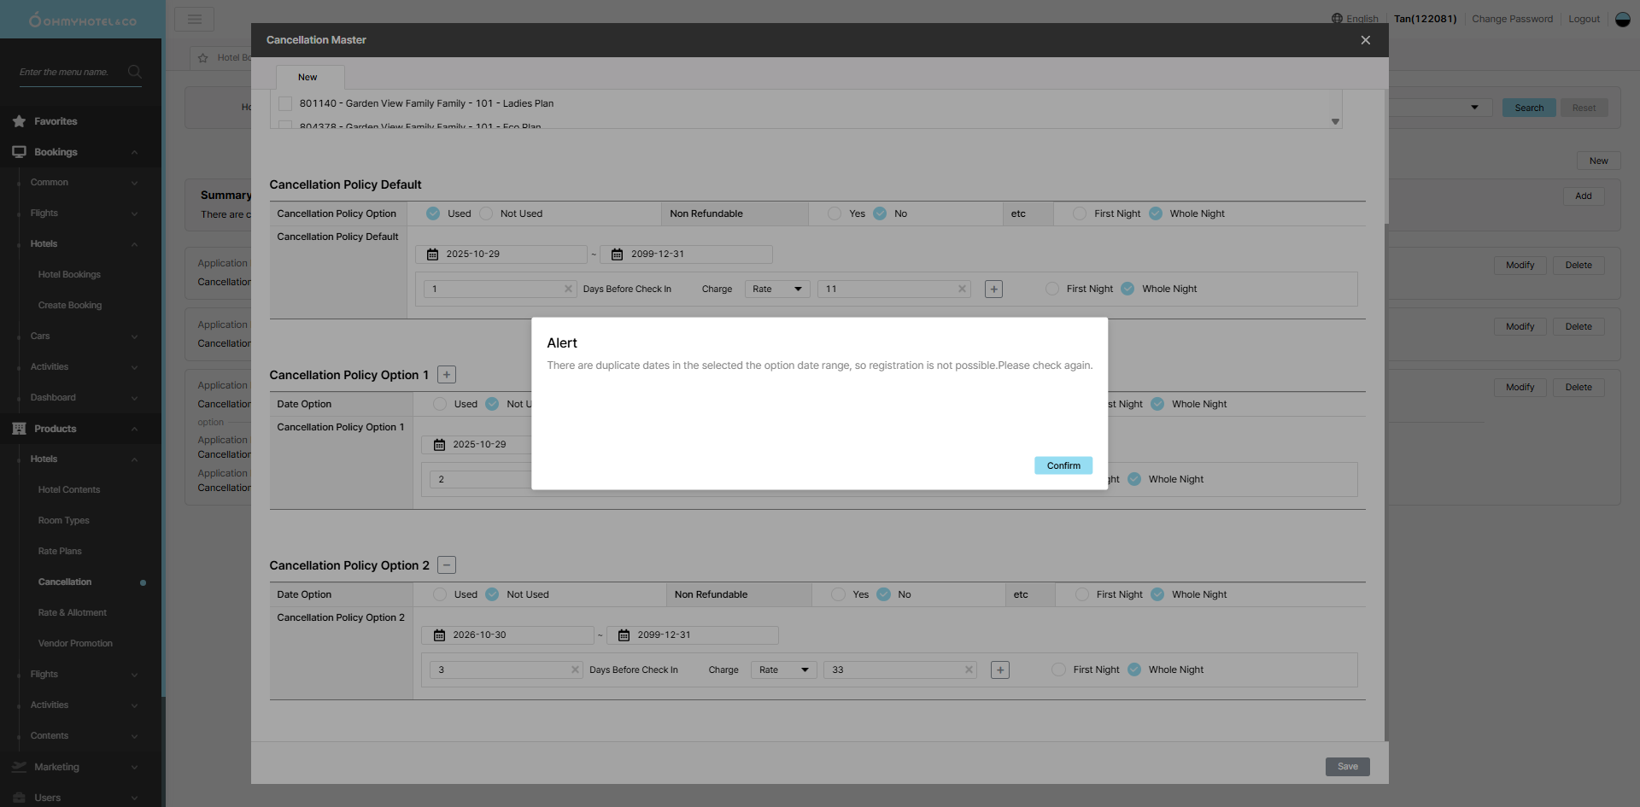This screenshot has width=1640, height=807.
Task: Close the Cancellation Master dialog
Action: [x=1366, y=40]
